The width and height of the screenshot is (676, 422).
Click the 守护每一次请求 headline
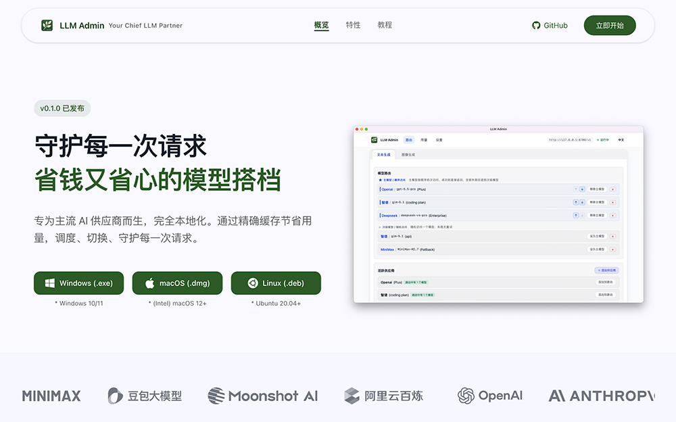point(121,146)
